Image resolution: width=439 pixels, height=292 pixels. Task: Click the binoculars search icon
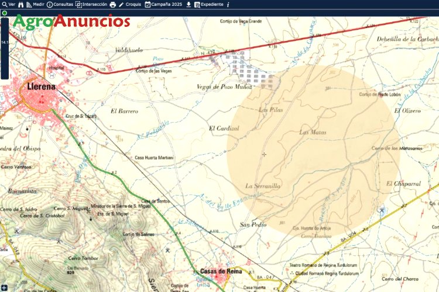(21, 4)
